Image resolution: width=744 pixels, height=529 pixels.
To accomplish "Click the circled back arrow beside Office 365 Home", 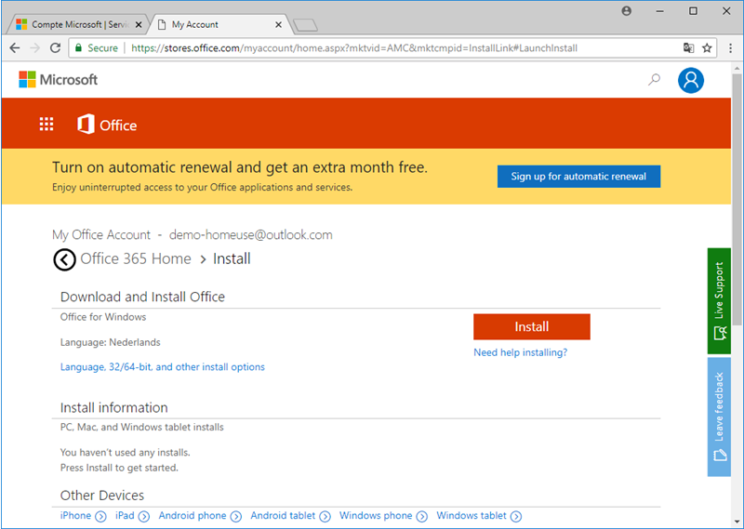I will tap(64, 259).
